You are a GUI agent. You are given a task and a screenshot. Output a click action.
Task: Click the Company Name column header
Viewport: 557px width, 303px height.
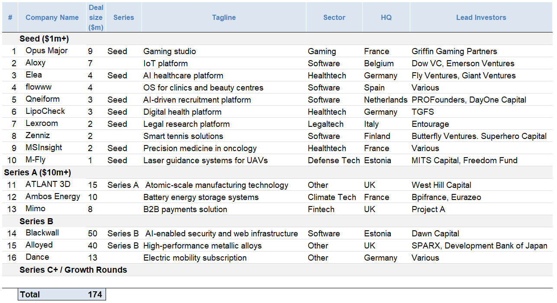coord(52,17)
